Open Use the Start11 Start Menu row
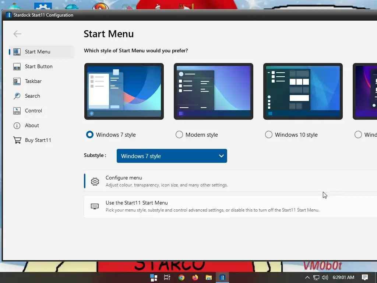 coord(230,206)
